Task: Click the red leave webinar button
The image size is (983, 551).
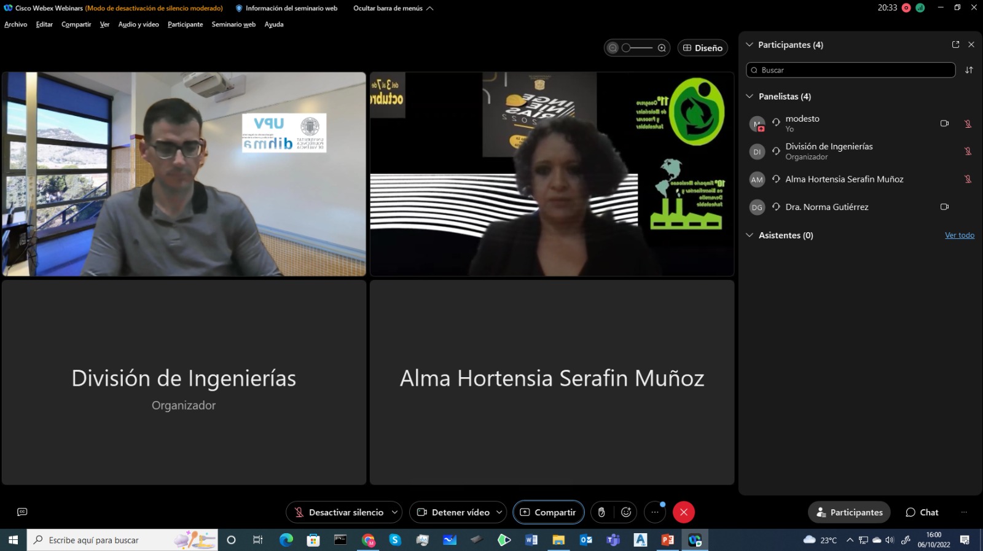Action: coord(684,512)
